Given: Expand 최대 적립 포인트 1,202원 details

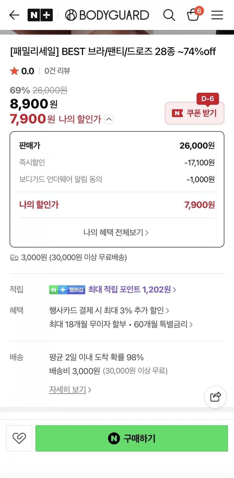Looking at the screenshot, I should coord(132,290).
